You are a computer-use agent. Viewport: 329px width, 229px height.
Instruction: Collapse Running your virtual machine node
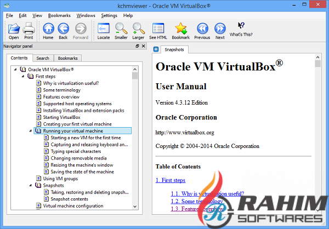(x=30, y=131)
